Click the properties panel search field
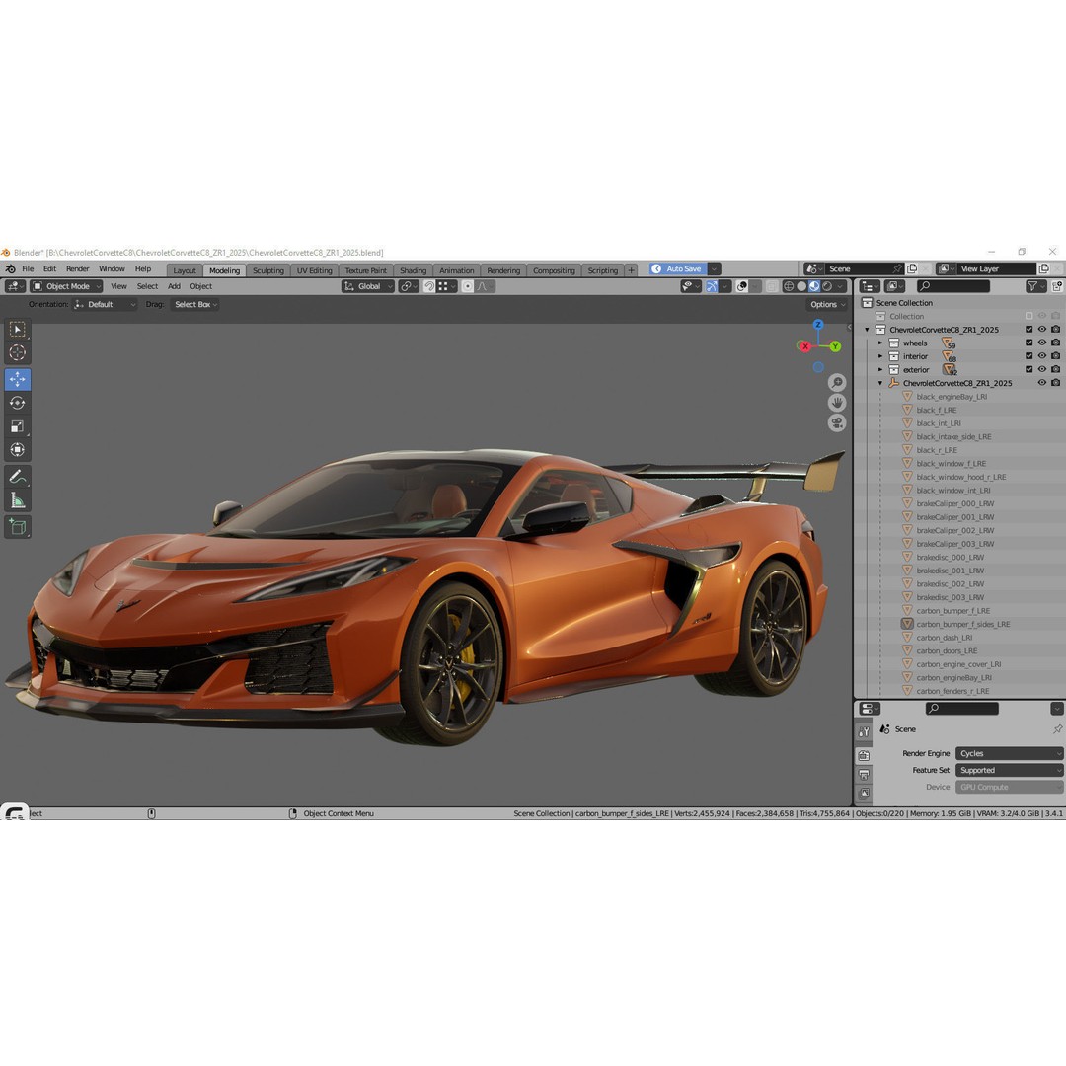This screenshot has height=1066, width=1066. 962,709
